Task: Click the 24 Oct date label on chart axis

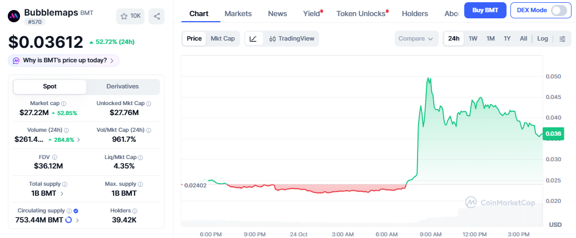Action: (x=298, y=234)
